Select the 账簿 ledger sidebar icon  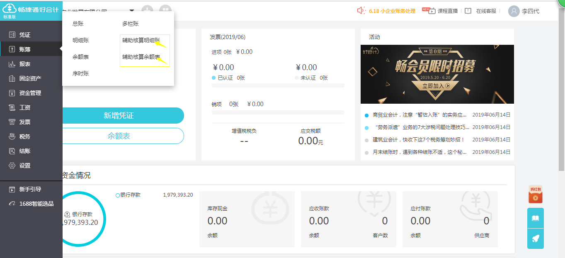click(12, 49)
